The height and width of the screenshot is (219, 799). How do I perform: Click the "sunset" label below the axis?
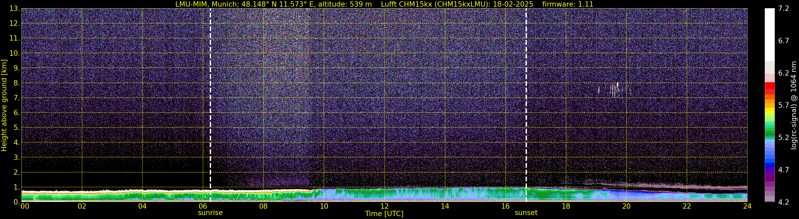tap(526, 213)
